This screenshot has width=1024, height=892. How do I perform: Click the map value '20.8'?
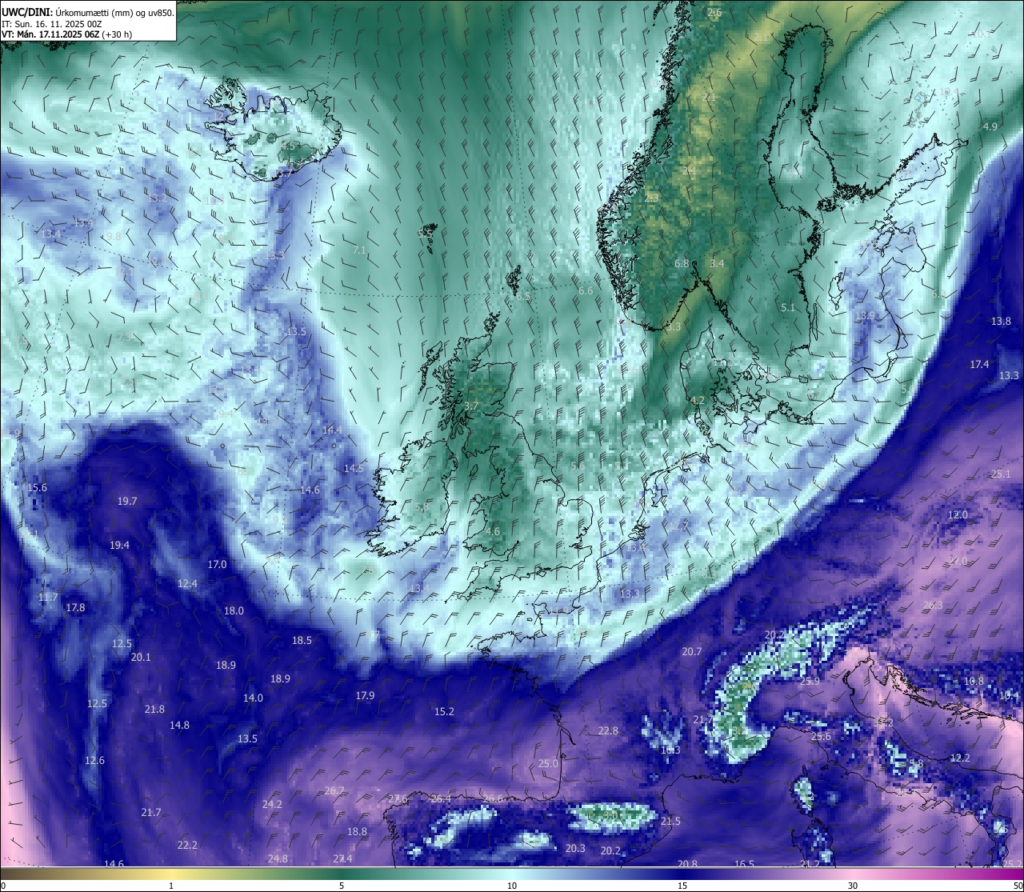(x=687, y=864)
